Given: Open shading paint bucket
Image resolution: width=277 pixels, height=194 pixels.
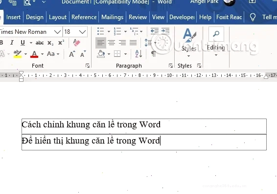Looking at the screenshot, I should click(x=101, y=54).
